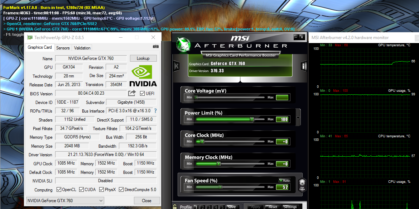Click the BIOS Version field 80.04.C4.00.23
Image resolution: width=419 pixels, height=209 pixels.
tap(91, 94)
